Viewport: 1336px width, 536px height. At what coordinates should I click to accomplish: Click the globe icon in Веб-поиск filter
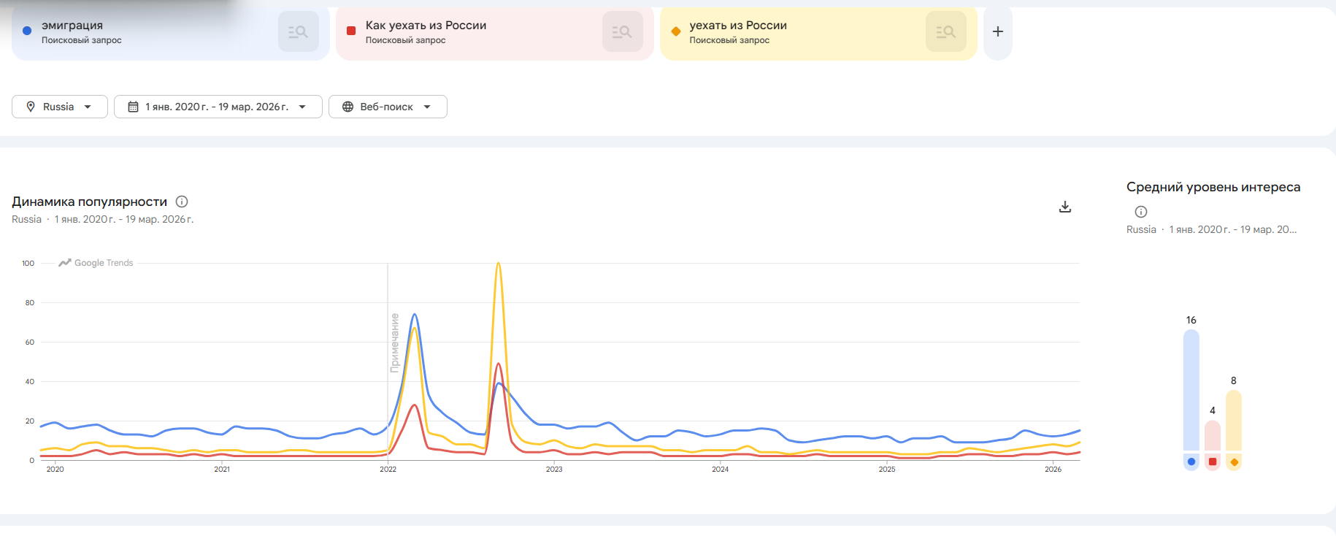point(348,107)
